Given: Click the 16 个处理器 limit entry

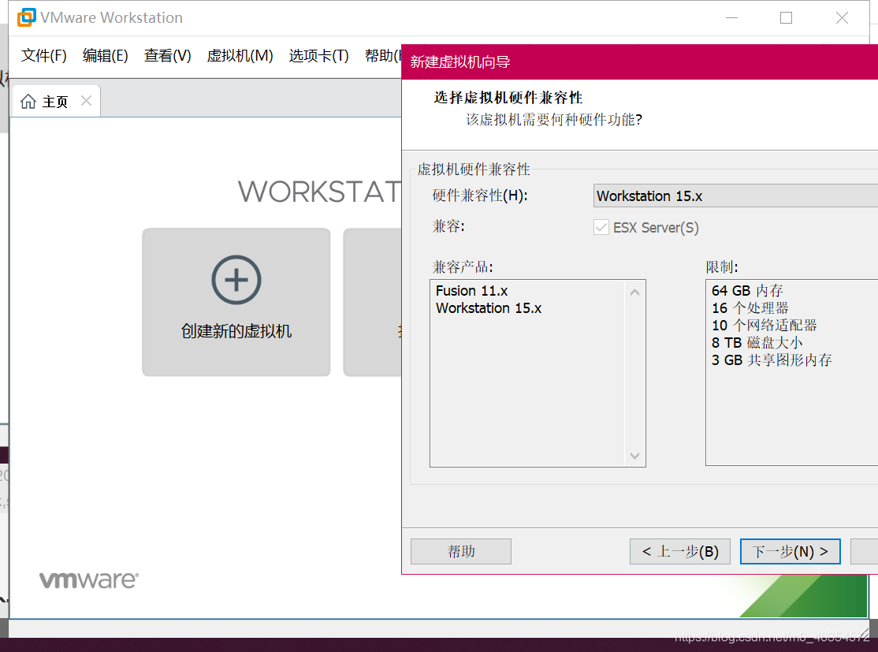Looking at the screenshot, I should click(750, 308).
